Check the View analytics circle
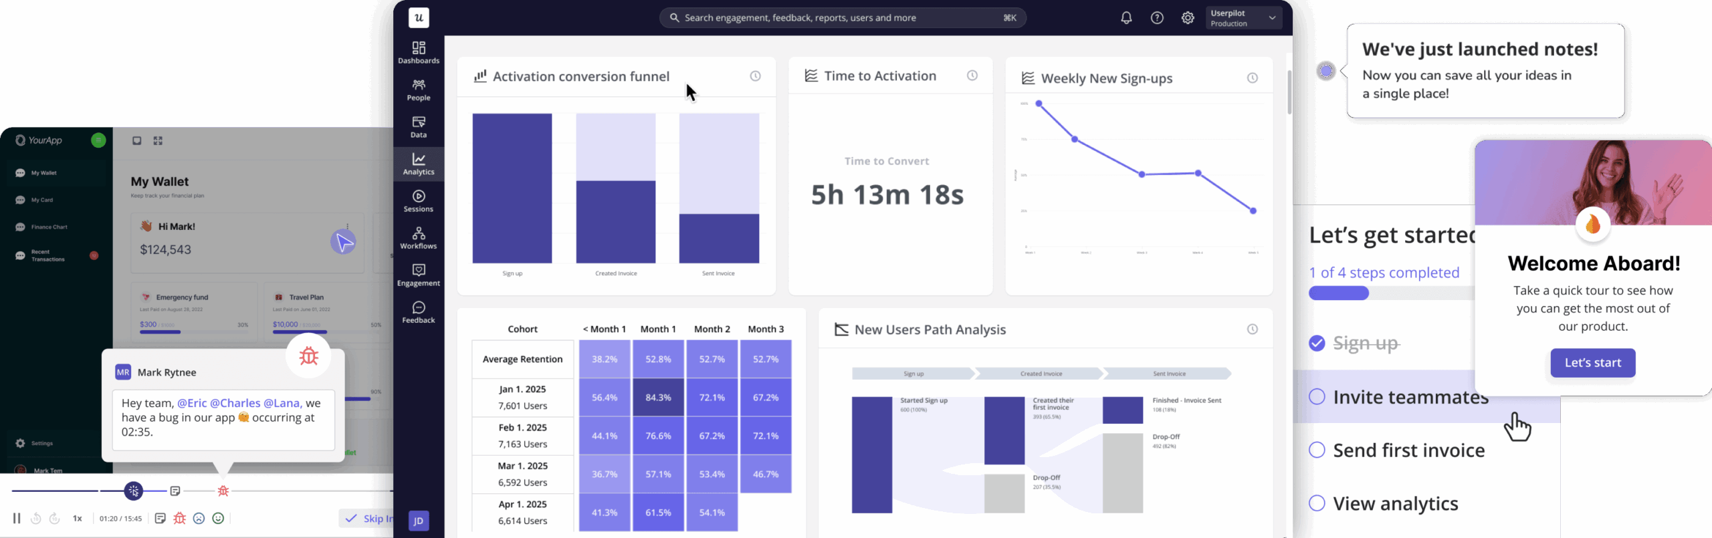Image resolution: width=1712 pixels, height=538 pixels. [x=1317, y=503]
